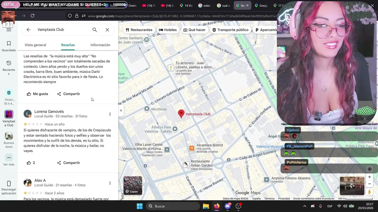Close the active Vamptasía browser tab

247,6
